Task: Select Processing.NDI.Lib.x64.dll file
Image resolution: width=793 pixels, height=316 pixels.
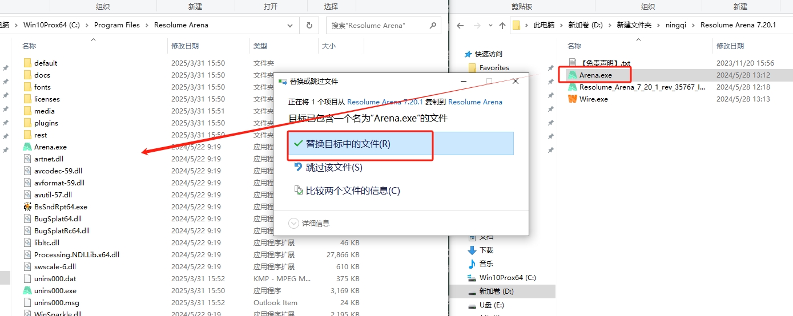Action: tap(77, 254)
